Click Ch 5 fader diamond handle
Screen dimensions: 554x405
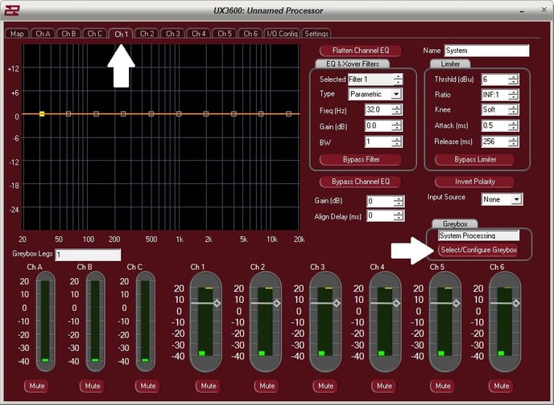pyautogui.click(x=456, y=303)
